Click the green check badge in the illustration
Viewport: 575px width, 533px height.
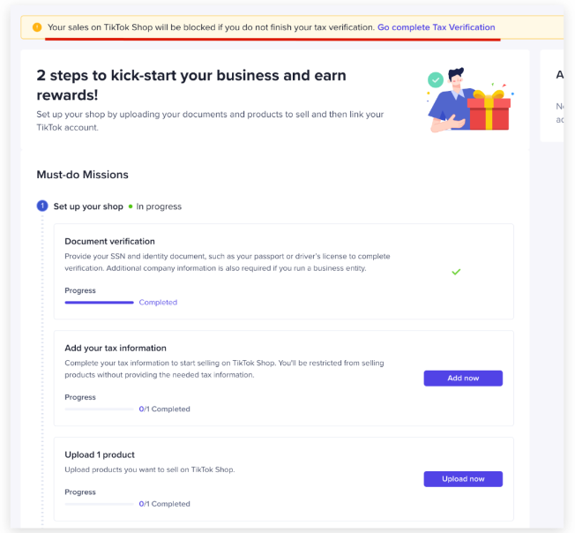[x=435, y=80]
